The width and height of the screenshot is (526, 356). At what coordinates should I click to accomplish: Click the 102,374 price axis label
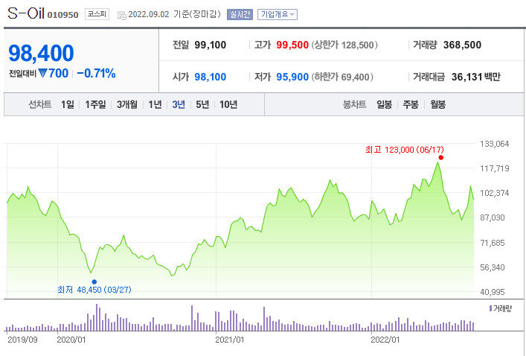(495, 193)
